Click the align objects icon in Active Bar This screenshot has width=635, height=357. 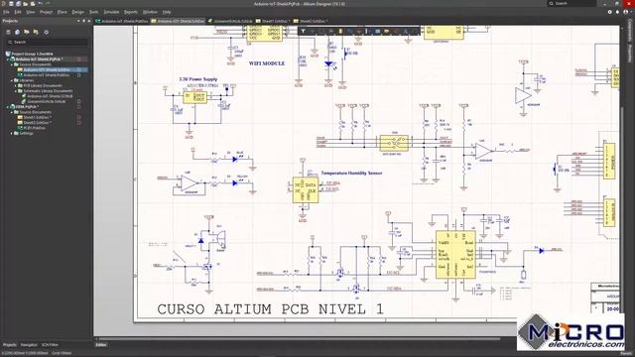(x=330, y=31)
